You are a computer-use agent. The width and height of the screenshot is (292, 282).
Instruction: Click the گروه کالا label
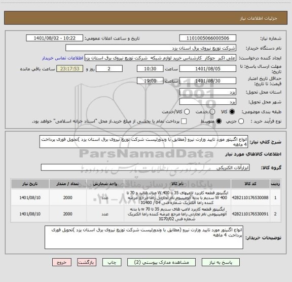point(271,168)
